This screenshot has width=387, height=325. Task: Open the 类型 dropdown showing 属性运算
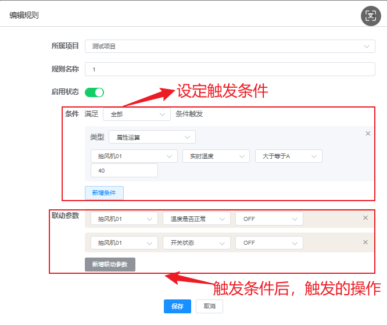(x=152, y=137)
